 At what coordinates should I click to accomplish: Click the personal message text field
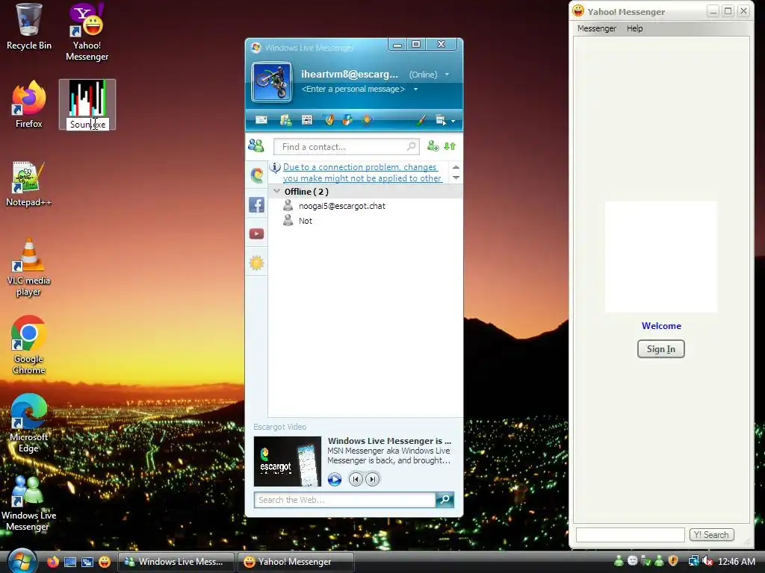tap(353, 90)
